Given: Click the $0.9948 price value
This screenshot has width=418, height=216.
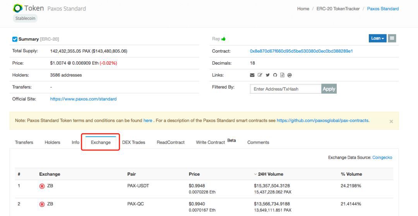Looking at the screenshot, I should point(197,186).
